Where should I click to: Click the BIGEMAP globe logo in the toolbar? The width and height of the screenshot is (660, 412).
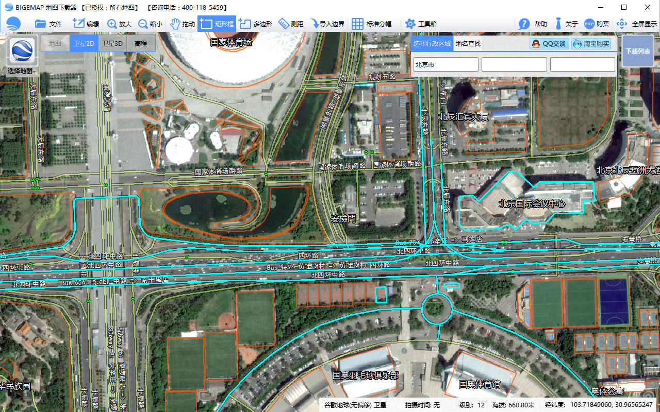[13, 24]
